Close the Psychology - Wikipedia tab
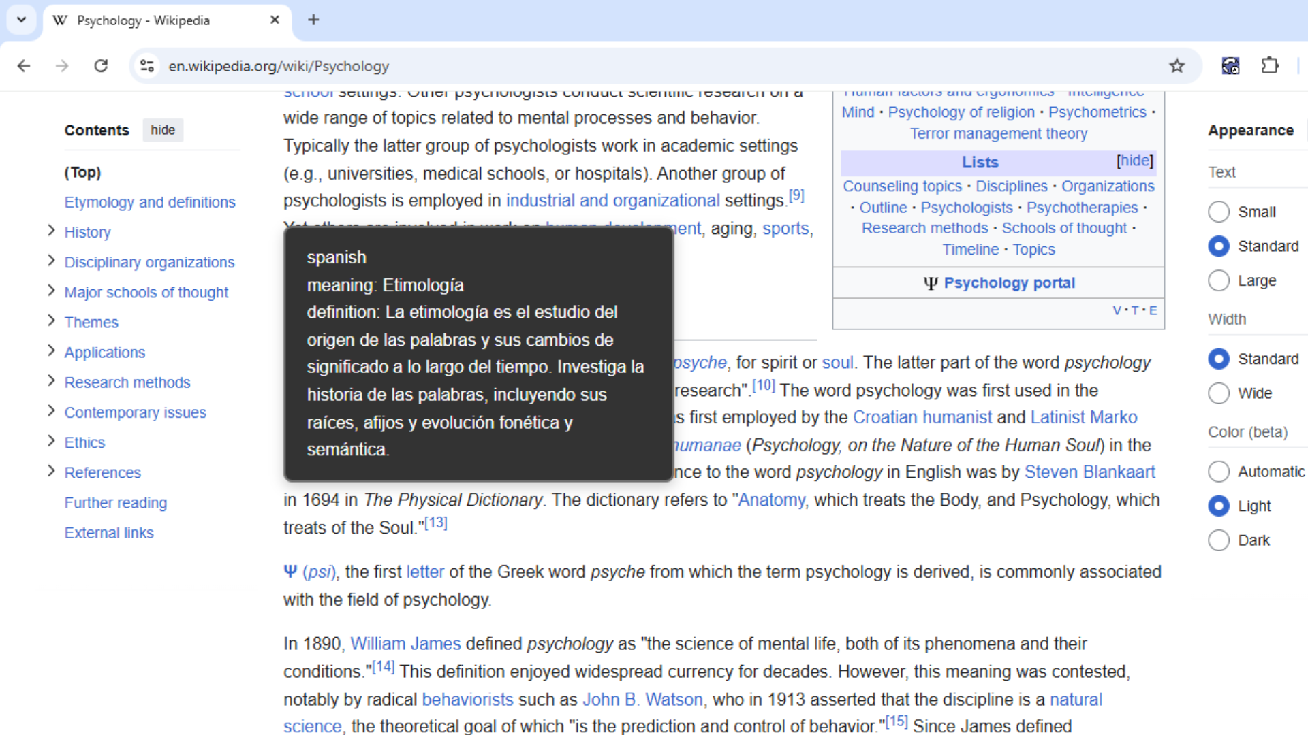This screenshot has width=1308, height=735. [275, 20]
